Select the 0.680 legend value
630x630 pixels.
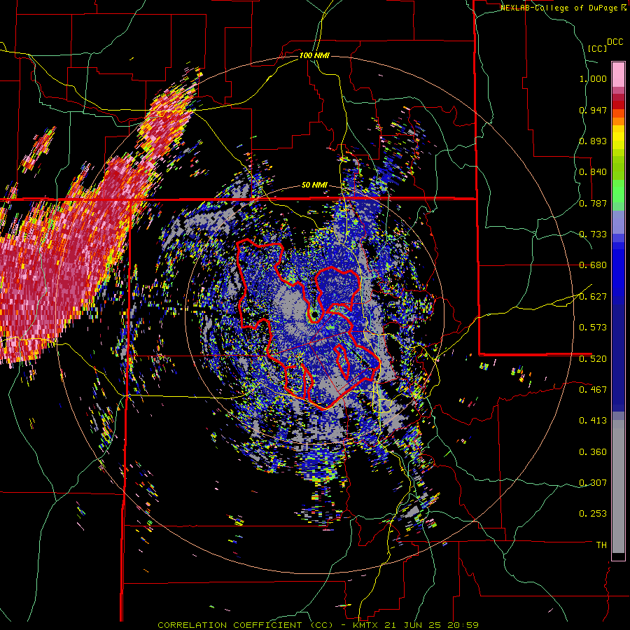593,265
